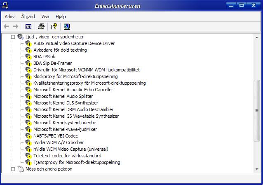Select NABTS/FEC VBI Codec entry
This screenshot has height=185, width=263.
point(56,136)
